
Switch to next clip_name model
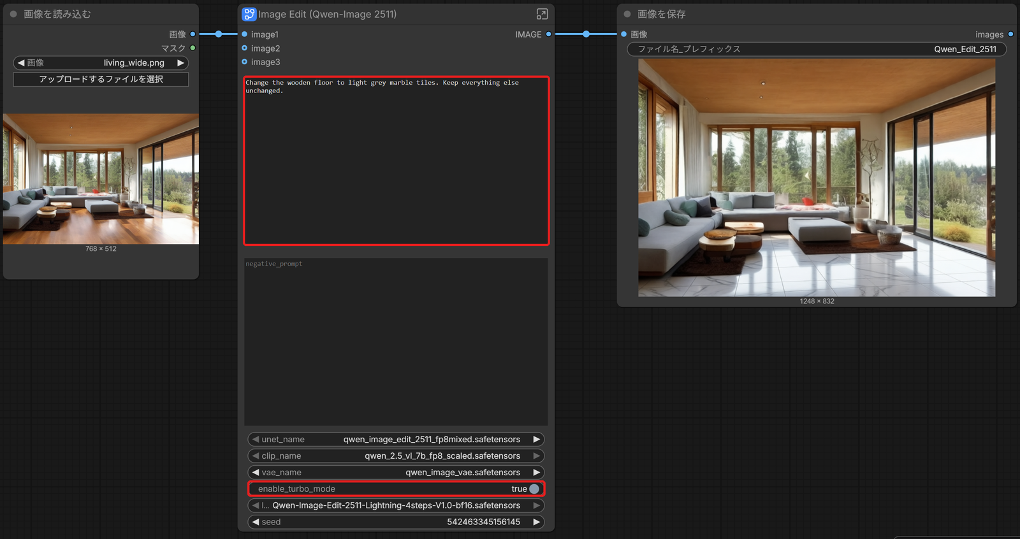tap(537, 456)
